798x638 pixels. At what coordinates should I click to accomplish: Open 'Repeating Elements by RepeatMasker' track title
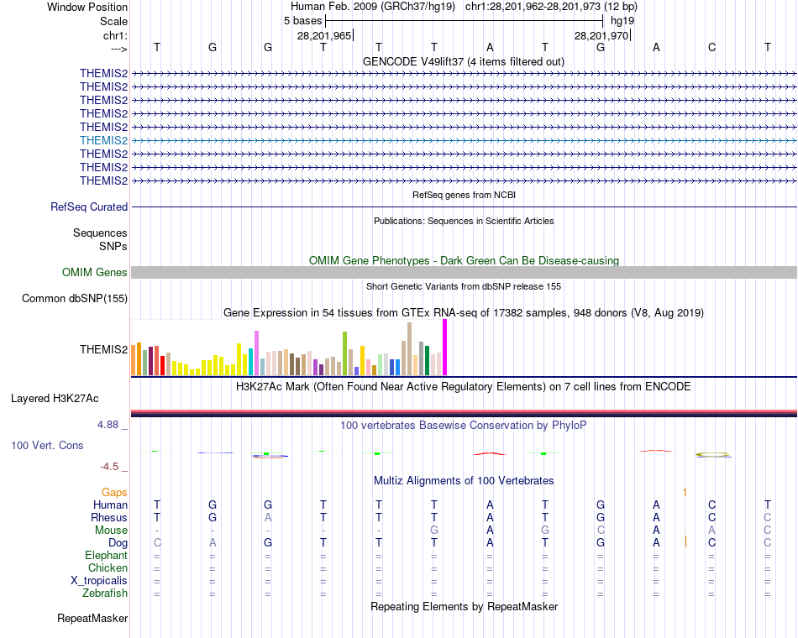tap(464, 607)
